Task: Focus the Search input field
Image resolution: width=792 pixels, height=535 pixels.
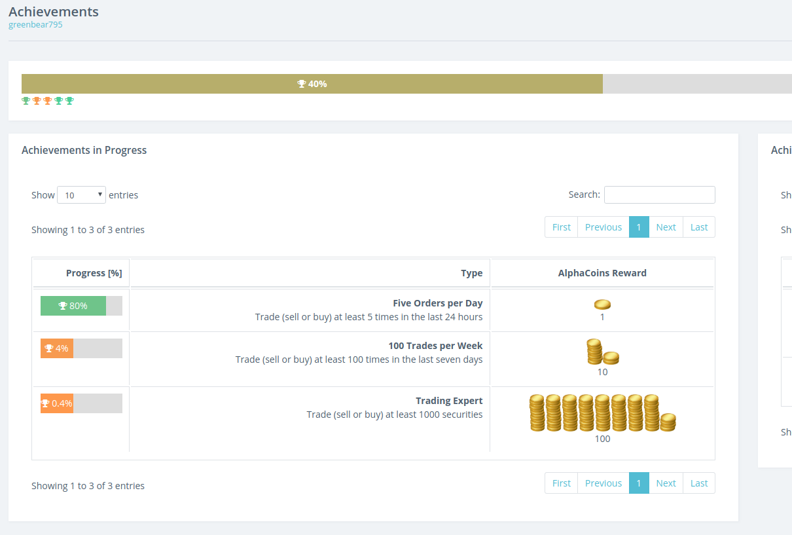Action: pos(660,194)
